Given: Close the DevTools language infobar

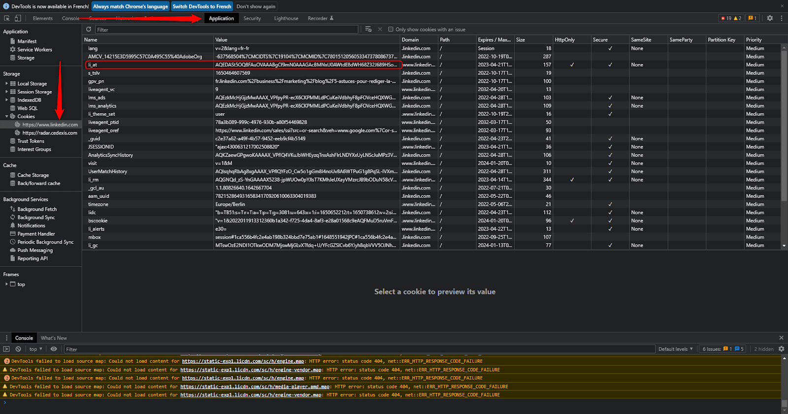Looking at the screenshot, I should (x=782, y=6).
